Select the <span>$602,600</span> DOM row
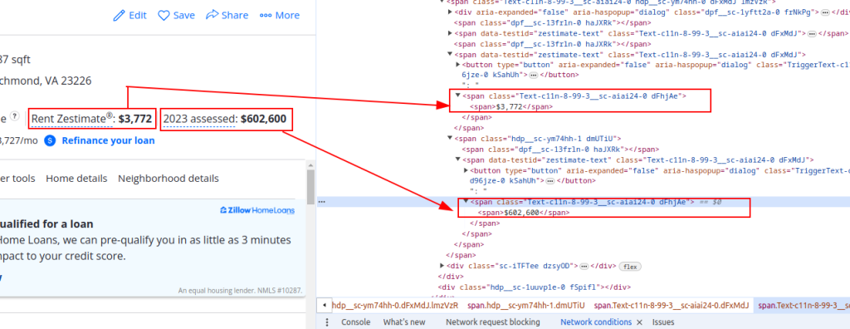850x329 pixels. pos(523,213)
